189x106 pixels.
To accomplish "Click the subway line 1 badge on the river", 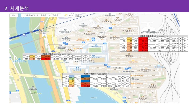I will [24, 34].
